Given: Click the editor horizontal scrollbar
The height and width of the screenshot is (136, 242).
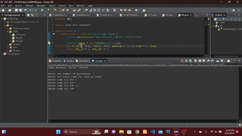Looking at the screenshot, I should tap(129, 56).
